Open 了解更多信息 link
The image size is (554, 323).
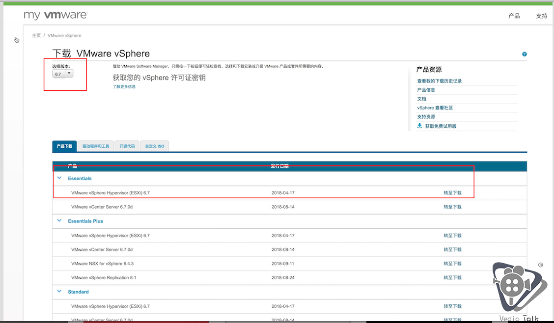tap(124, 86)
